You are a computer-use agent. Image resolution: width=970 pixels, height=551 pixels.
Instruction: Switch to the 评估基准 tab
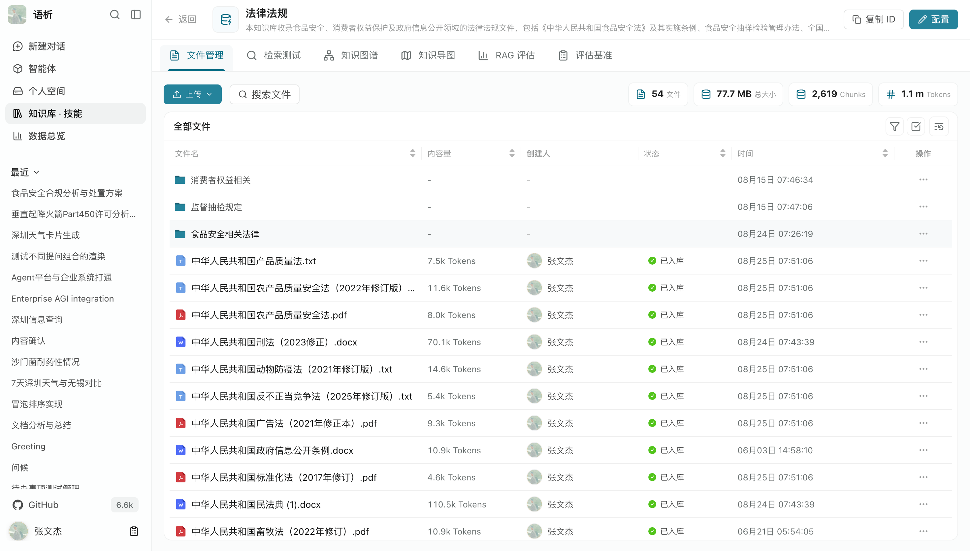[x=585, y=56]
